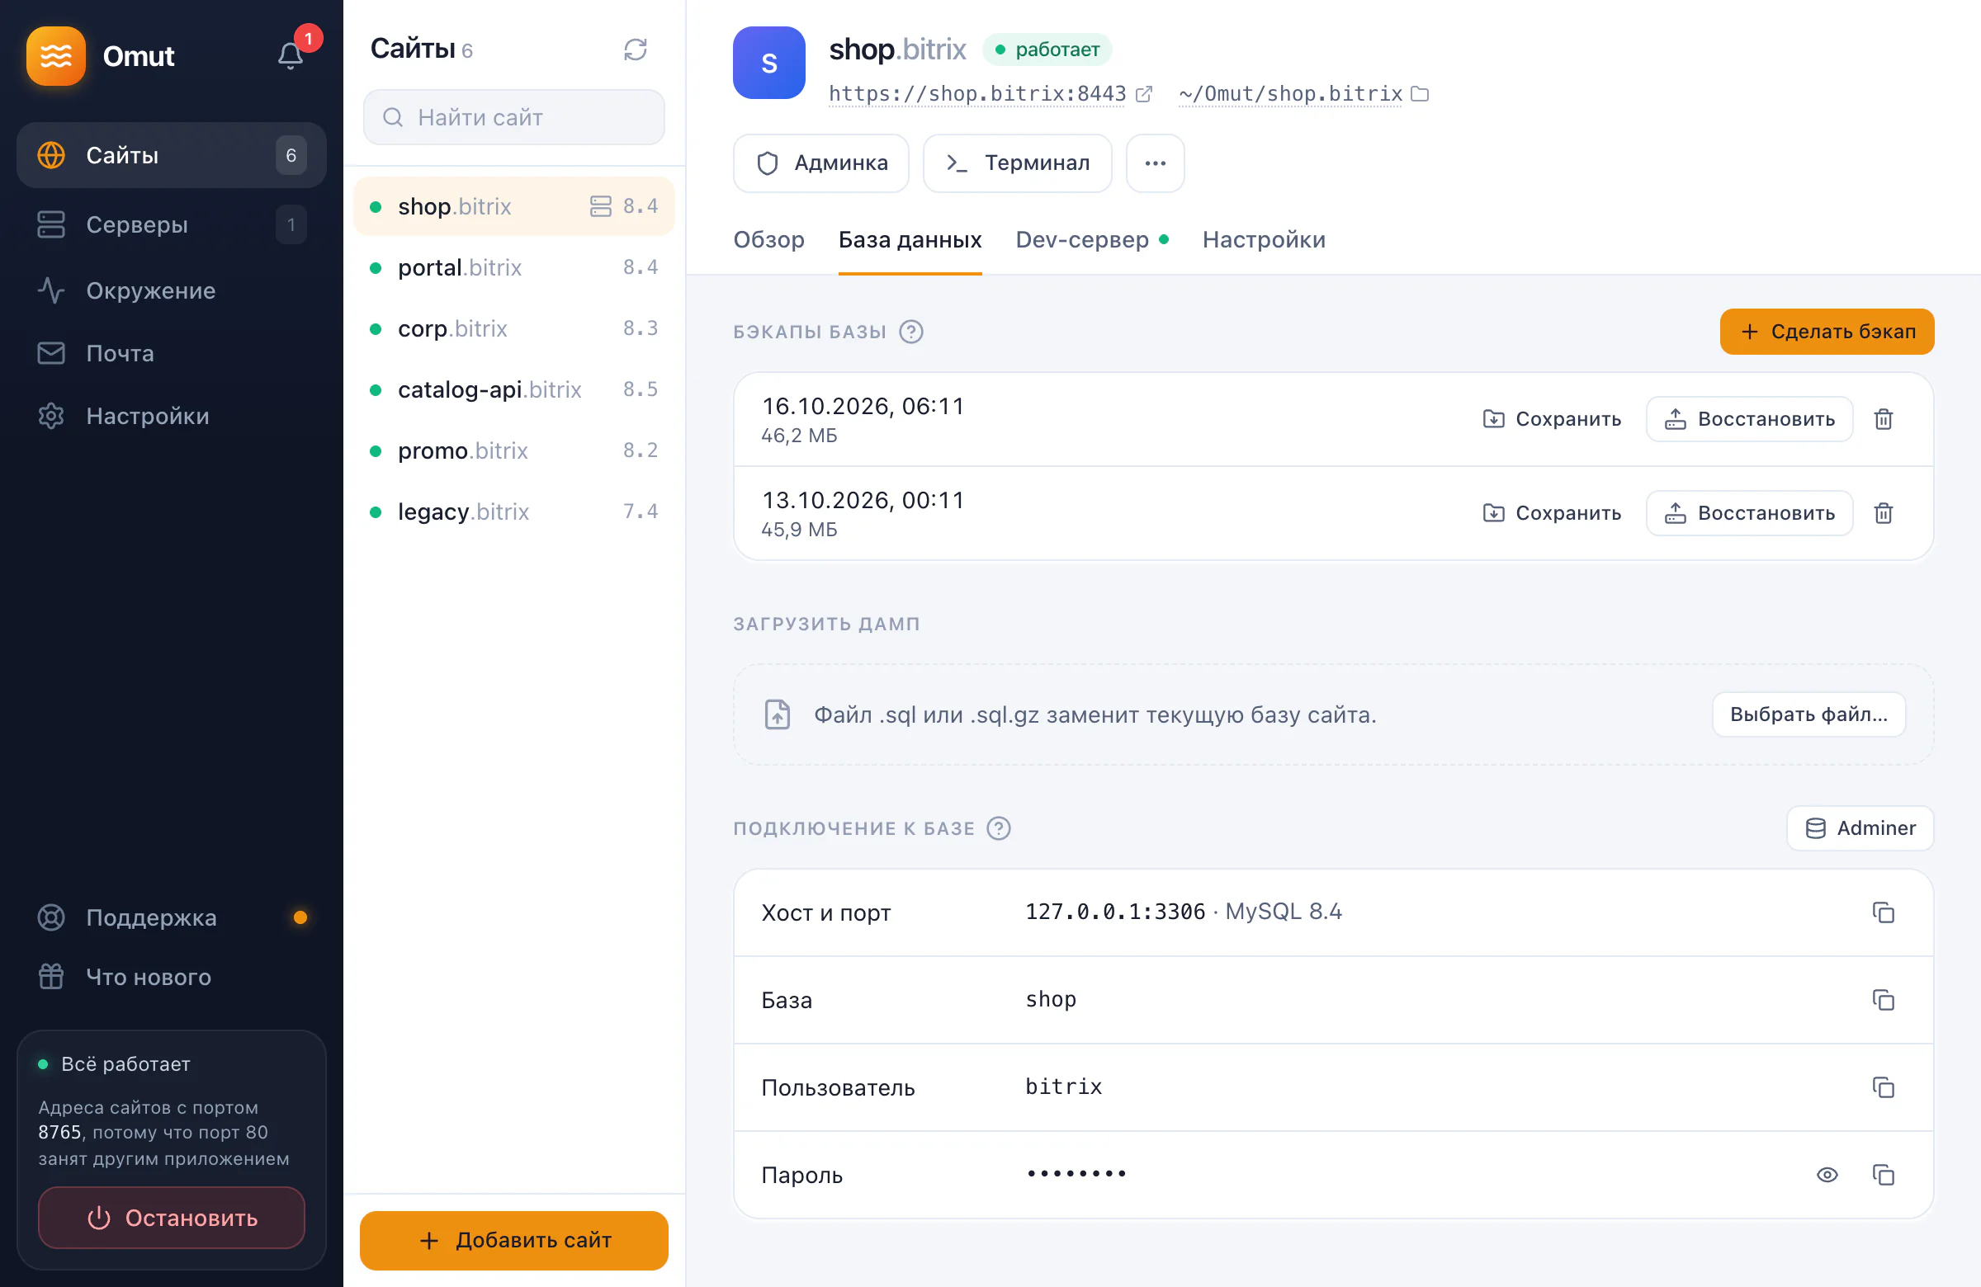
Task: Click the Админка button
Action: [x=820, y=163]
